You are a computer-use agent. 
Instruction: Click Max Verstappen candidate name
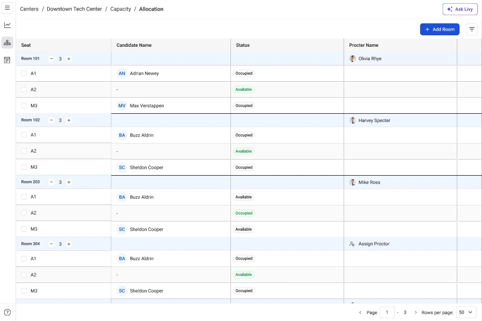147,105
